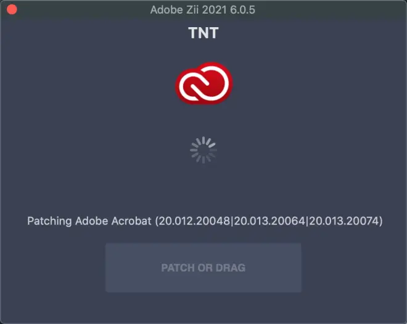
Task: Close the Adobe Zii window
Action: coord(12,10)
